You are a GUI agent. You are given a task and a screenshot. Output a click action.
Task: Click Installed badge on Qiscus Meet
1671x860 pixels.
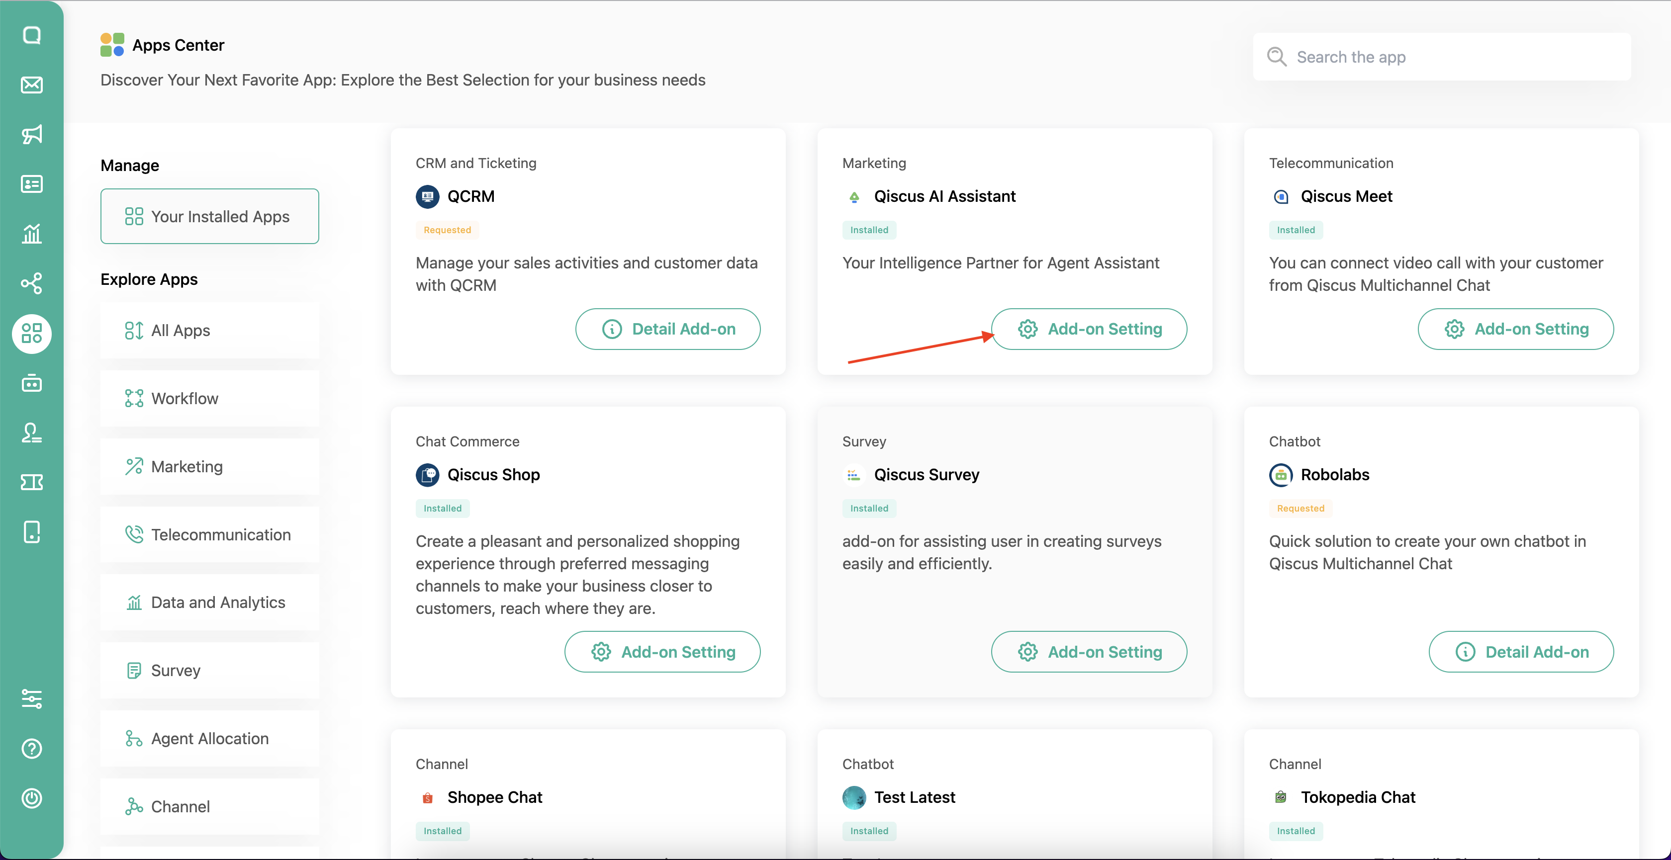pyautogui.click(x=1296, y=230)
